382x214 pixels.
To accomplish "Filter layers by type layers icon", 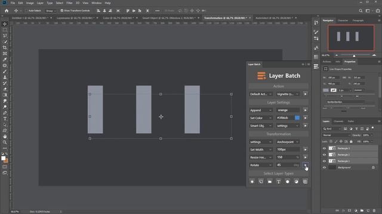I will [x=356, y=128].
